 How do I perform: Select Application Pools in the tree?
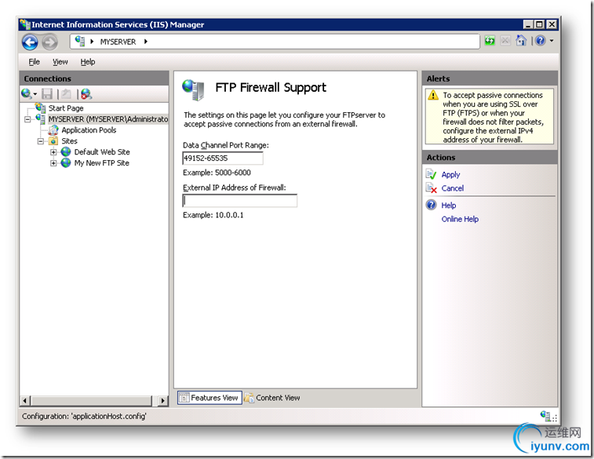(89, 130)
